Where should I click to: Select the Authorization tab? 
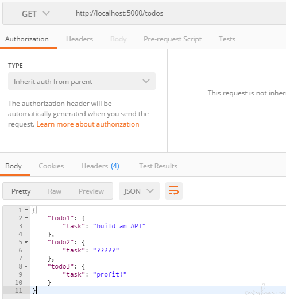[27, 39]
